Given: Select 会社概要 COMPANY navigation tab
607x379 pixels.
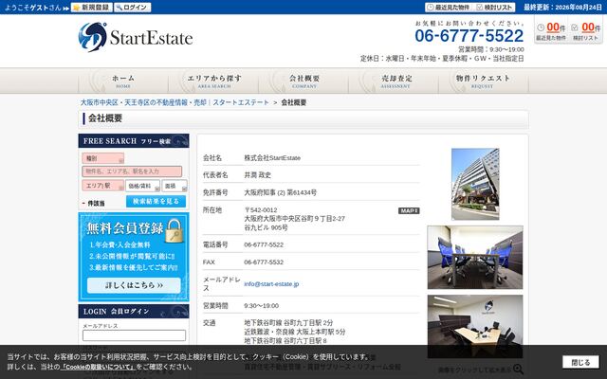Looking at the screenshot, I should coord(303,81).
